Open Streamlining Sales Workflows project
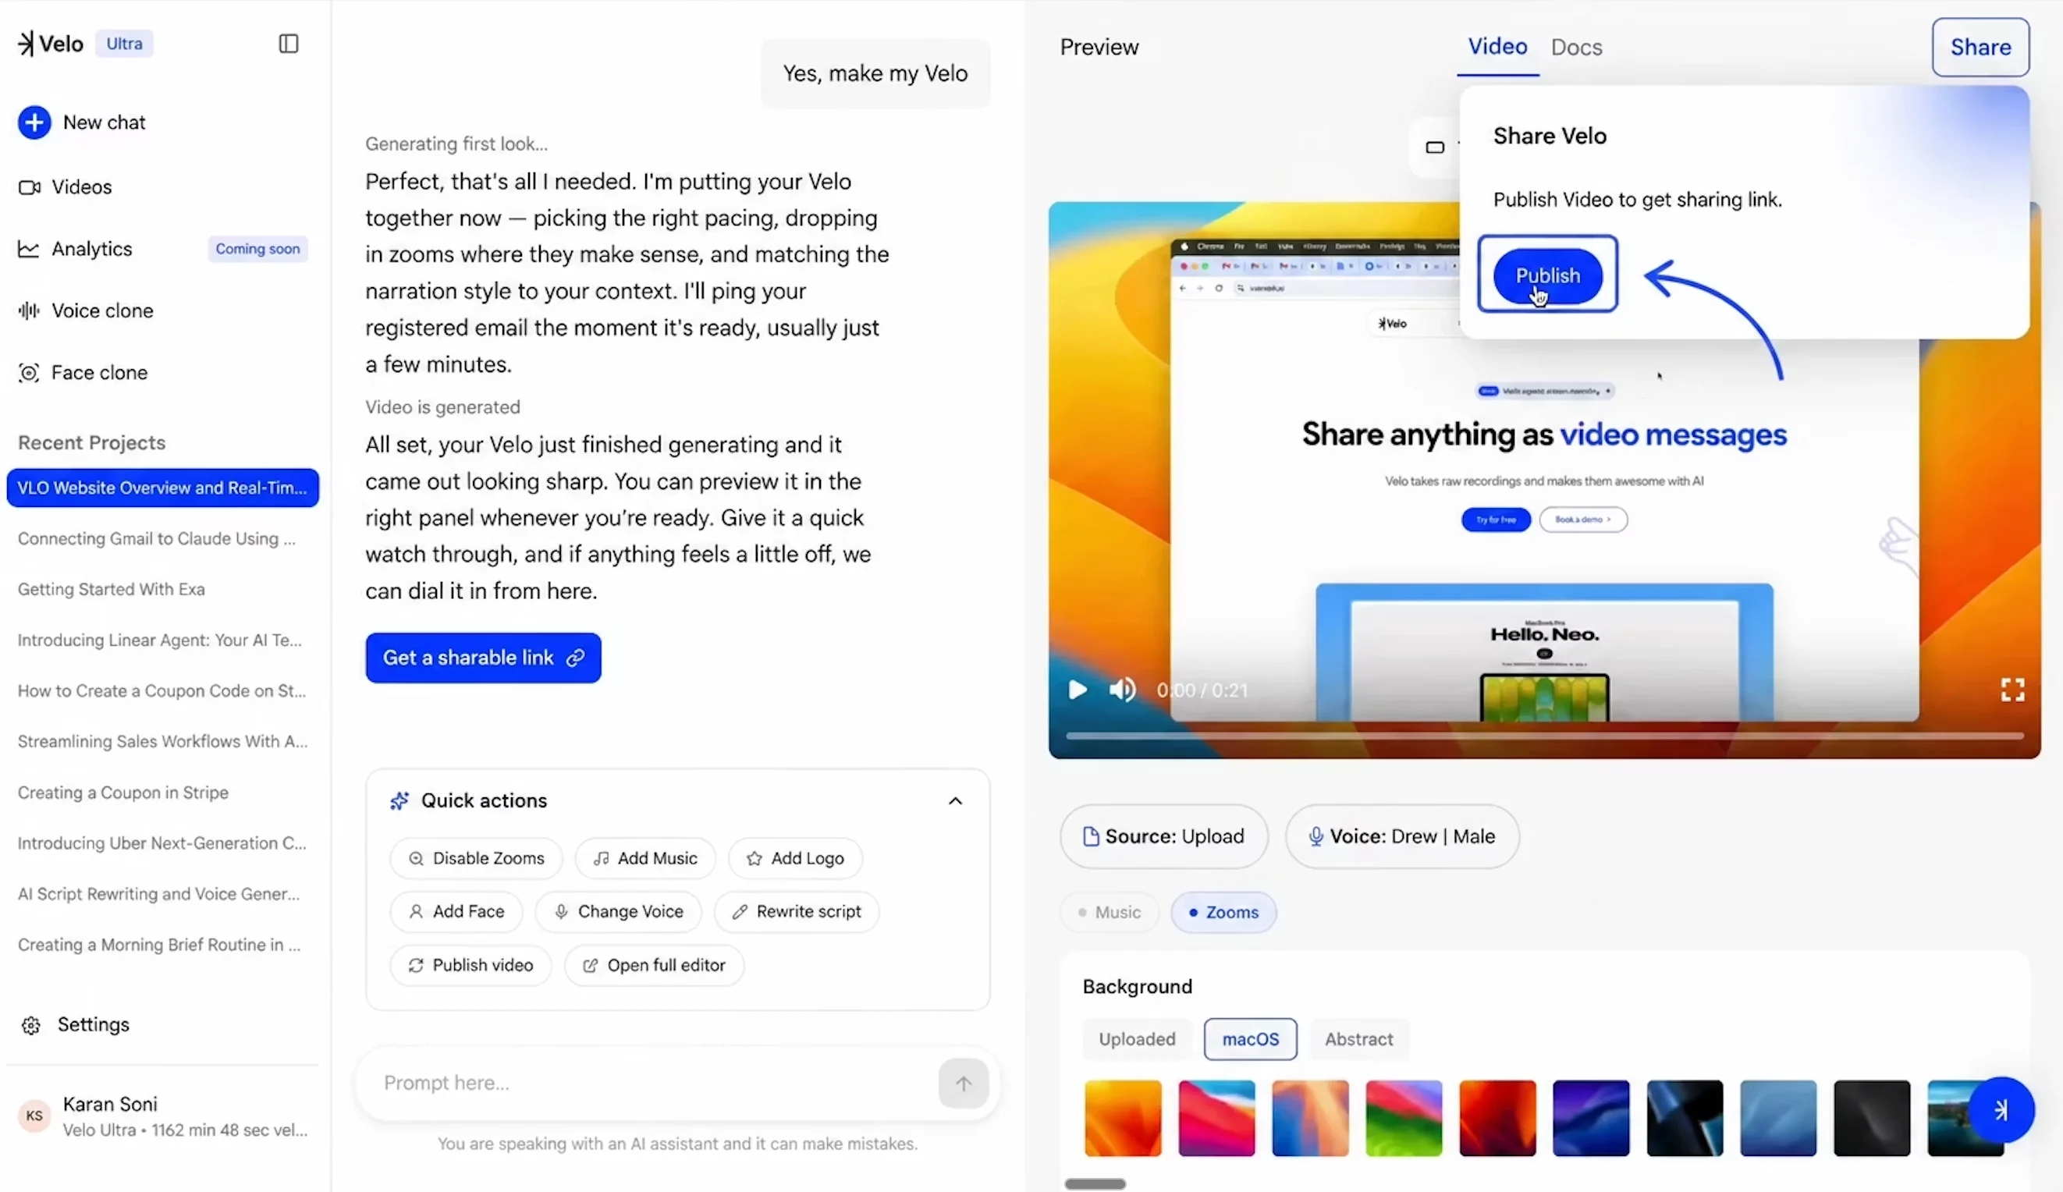The height and width of the screenshot is (1192, 2063). [163, 742]
